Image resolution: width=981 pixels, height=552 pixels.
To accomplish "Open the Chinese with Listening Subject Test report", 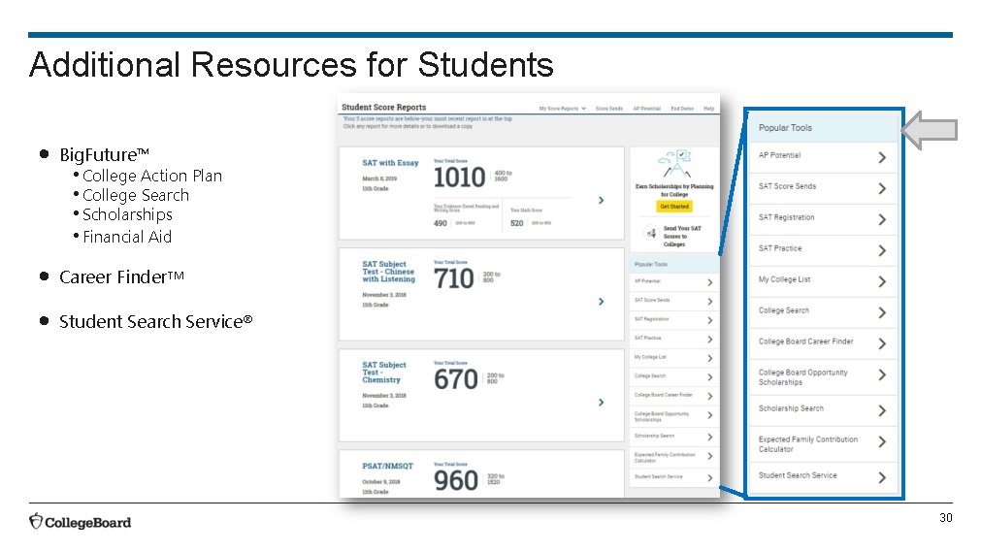I will [388, 272].
